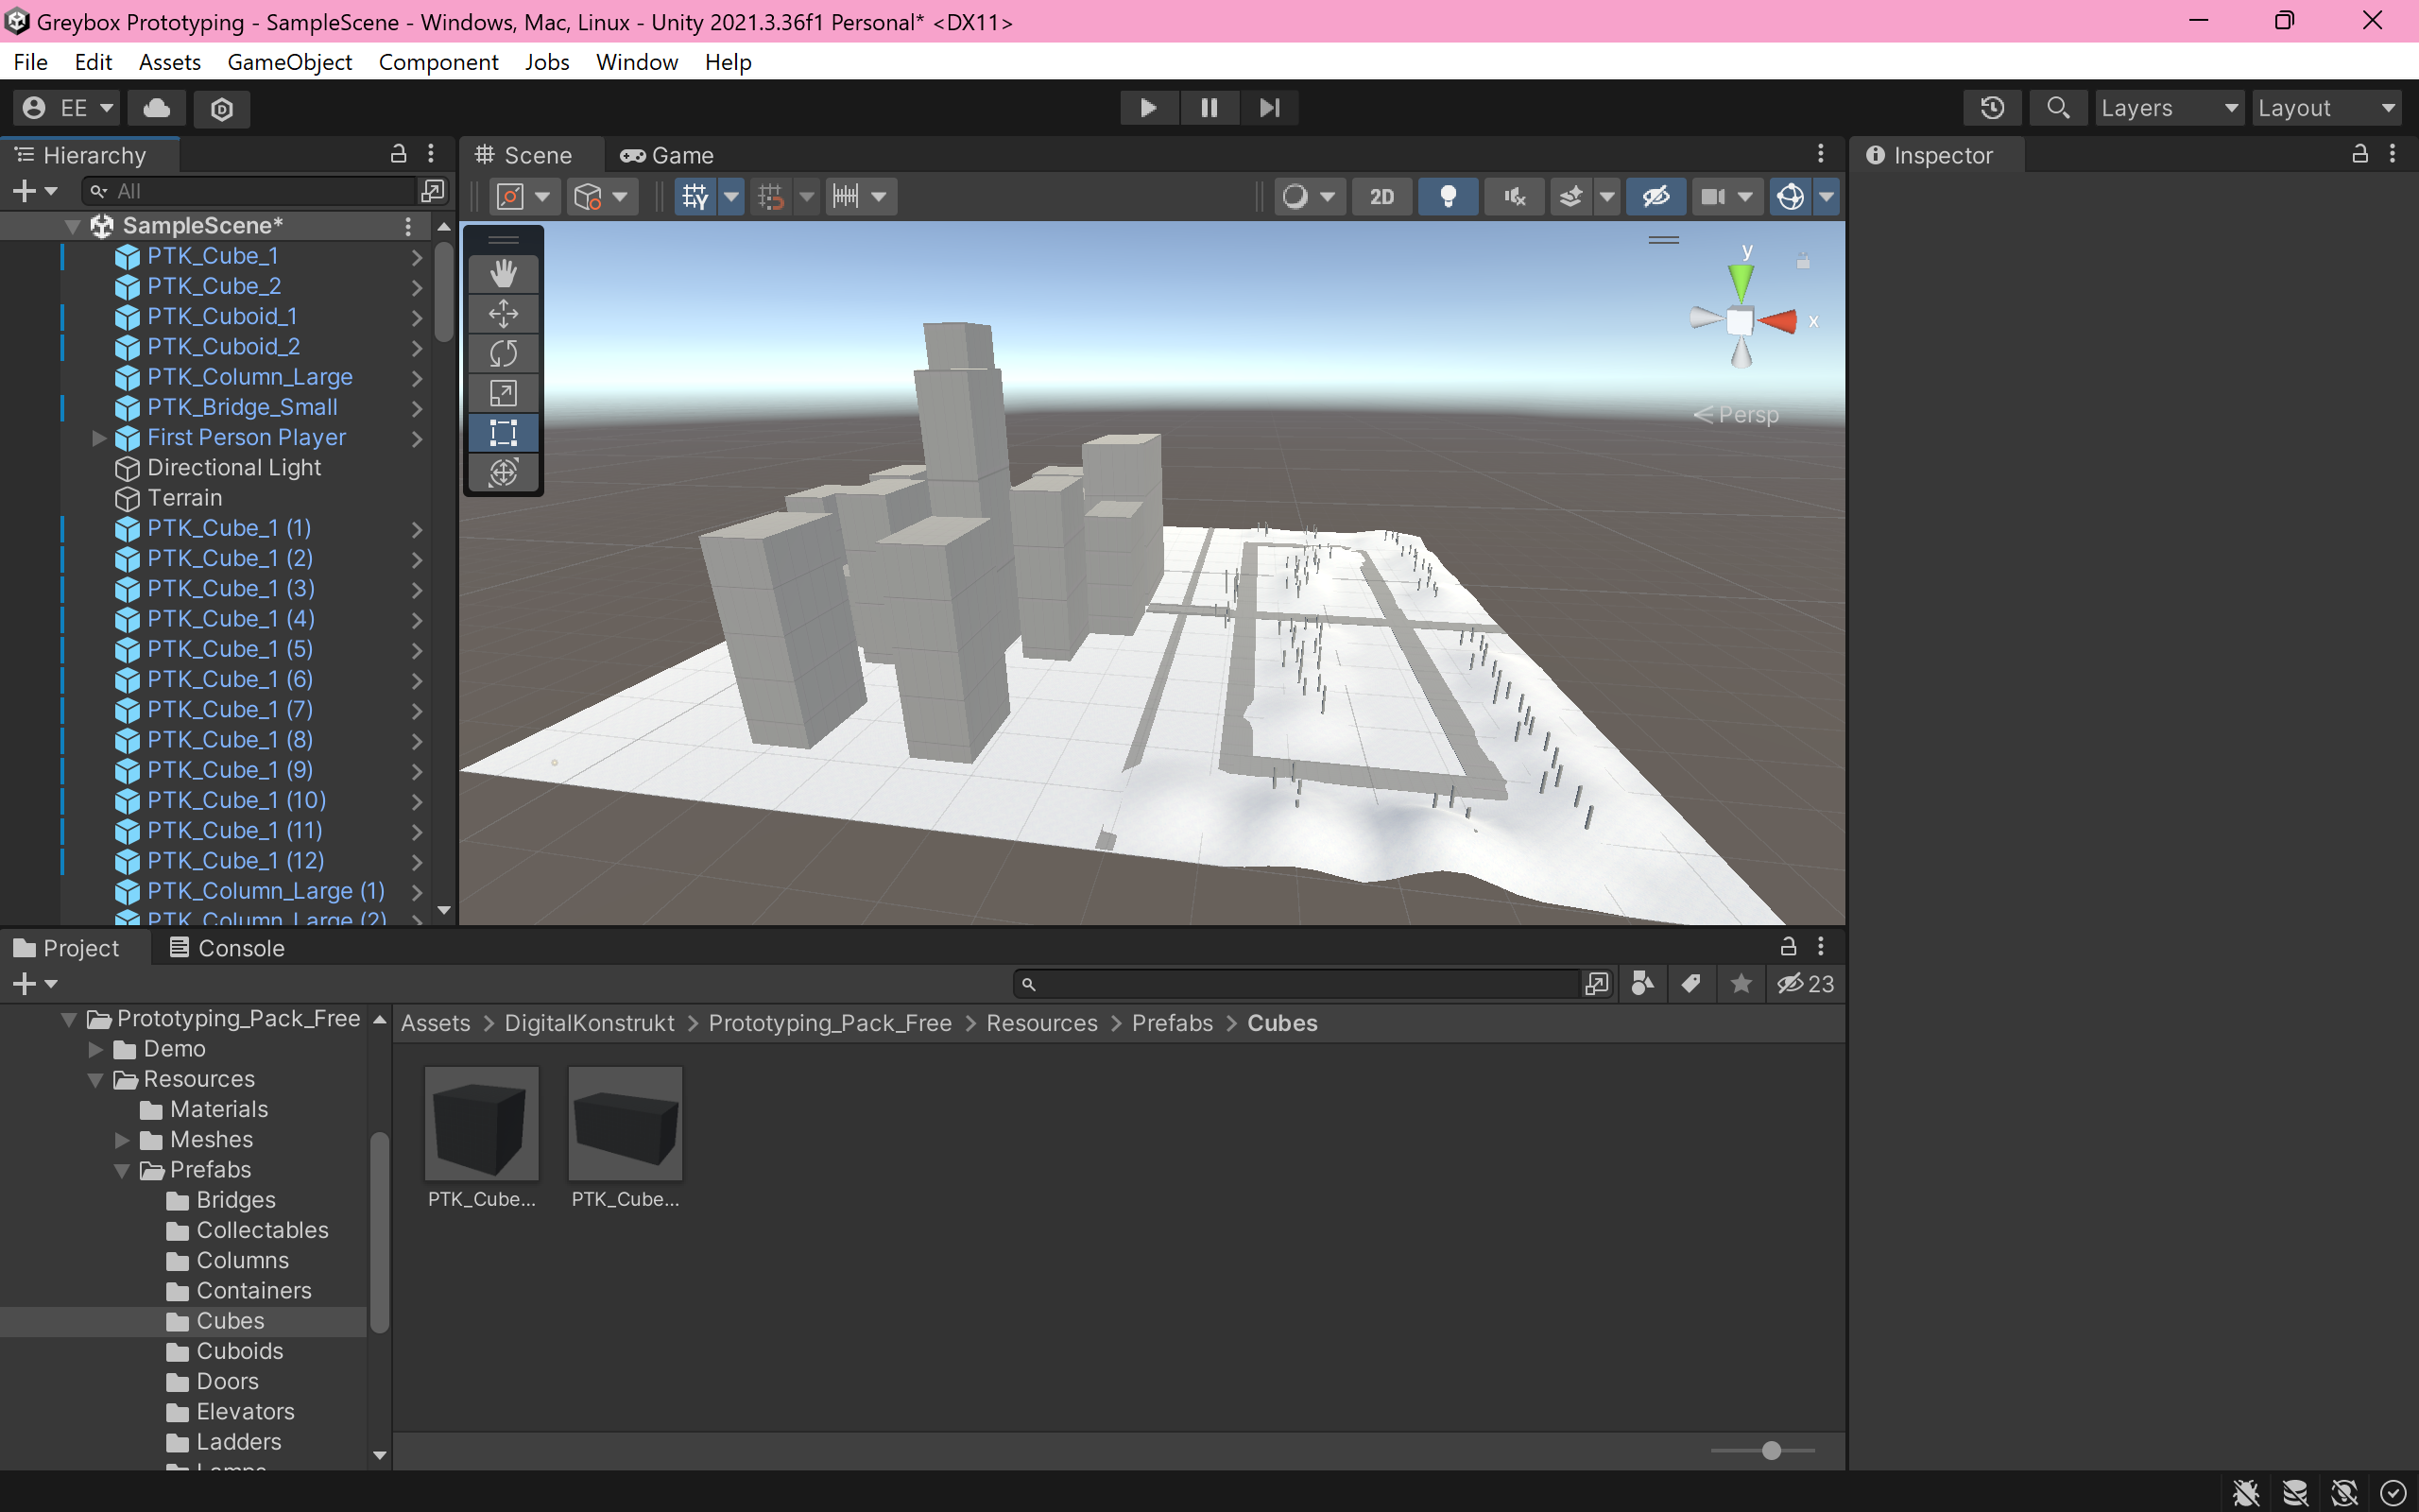Click the Hierarchy create plus button
2419x1512 pixels.
(x=34, y=190)
